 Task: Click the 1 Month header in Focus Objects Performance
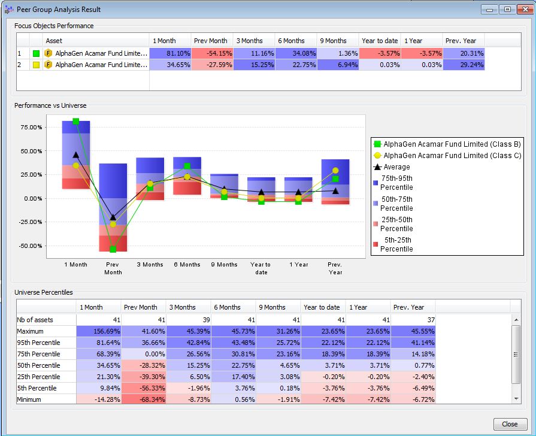coord(170,41)
